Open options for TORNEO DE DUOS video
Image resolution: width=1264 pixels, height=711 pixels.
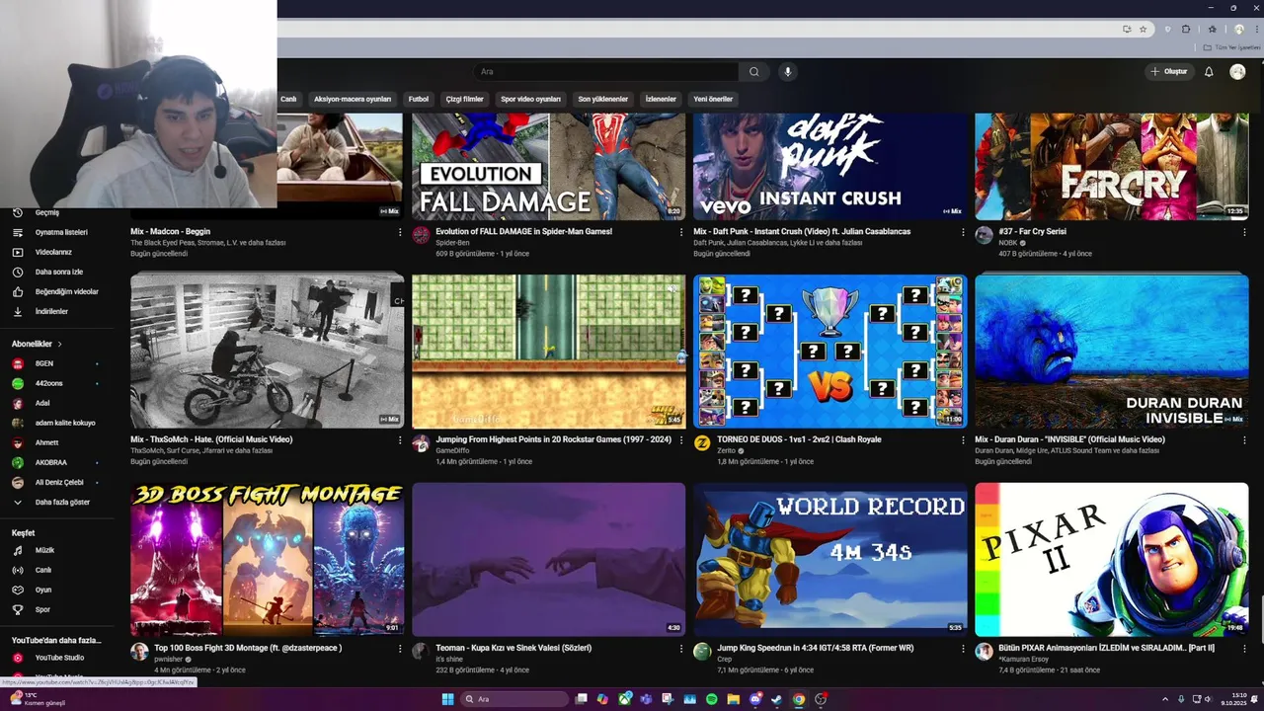(x=963, y=440)
